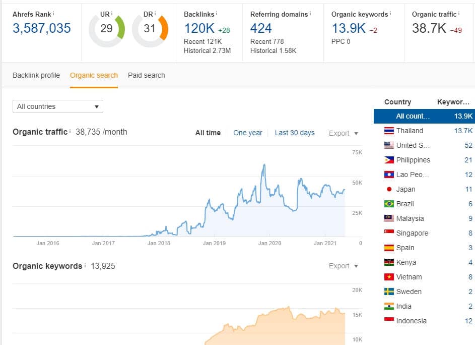
Task: Switch to the Backlink profile tab
Action: [x=36, y=75]
